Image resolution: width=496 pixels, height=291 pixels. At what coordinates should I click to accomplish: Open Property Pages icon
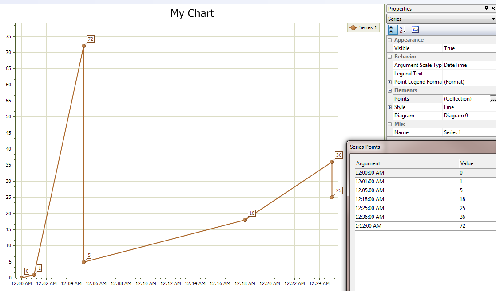click(x=415, y=30)
